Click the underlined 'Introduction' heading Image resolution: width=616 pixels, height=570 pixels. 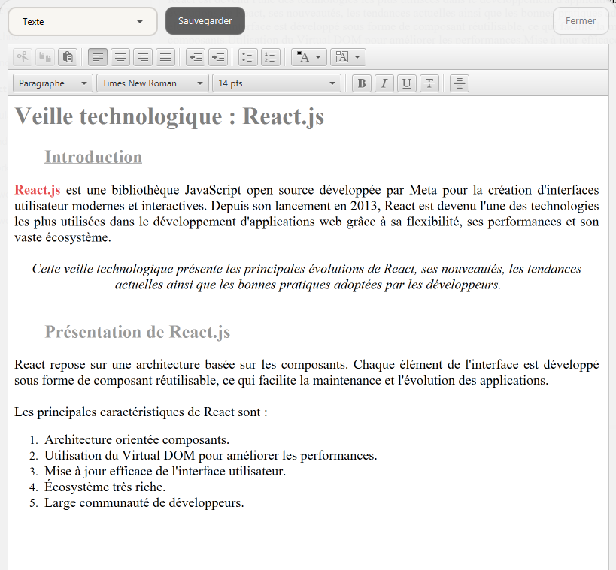click(x=93, y=157)
